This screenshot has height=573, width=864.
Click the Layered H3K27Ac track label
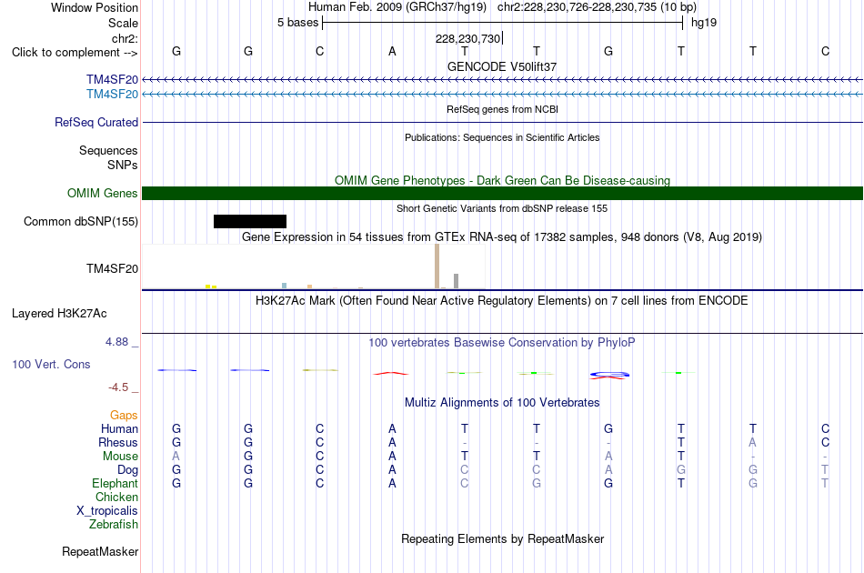[59, 314]
